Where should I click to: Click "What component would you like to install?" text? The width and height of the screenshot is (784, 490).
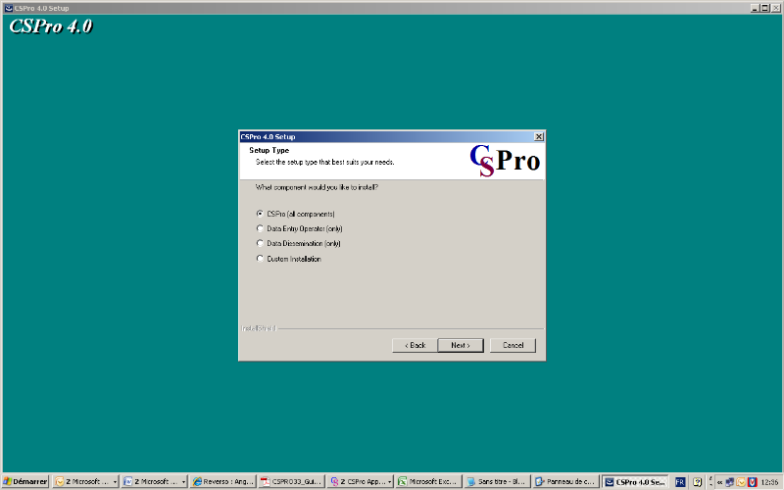tap(317, 187)
